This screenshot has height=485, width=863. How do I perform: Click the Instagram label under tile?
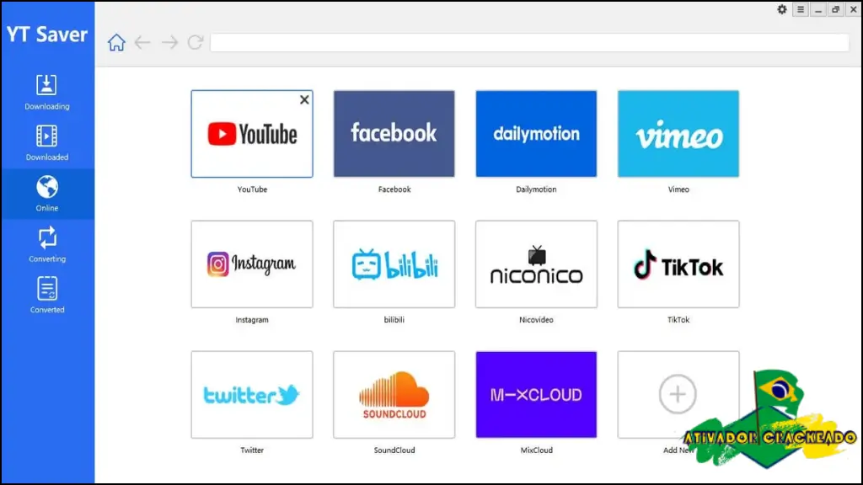pos(252,319)
